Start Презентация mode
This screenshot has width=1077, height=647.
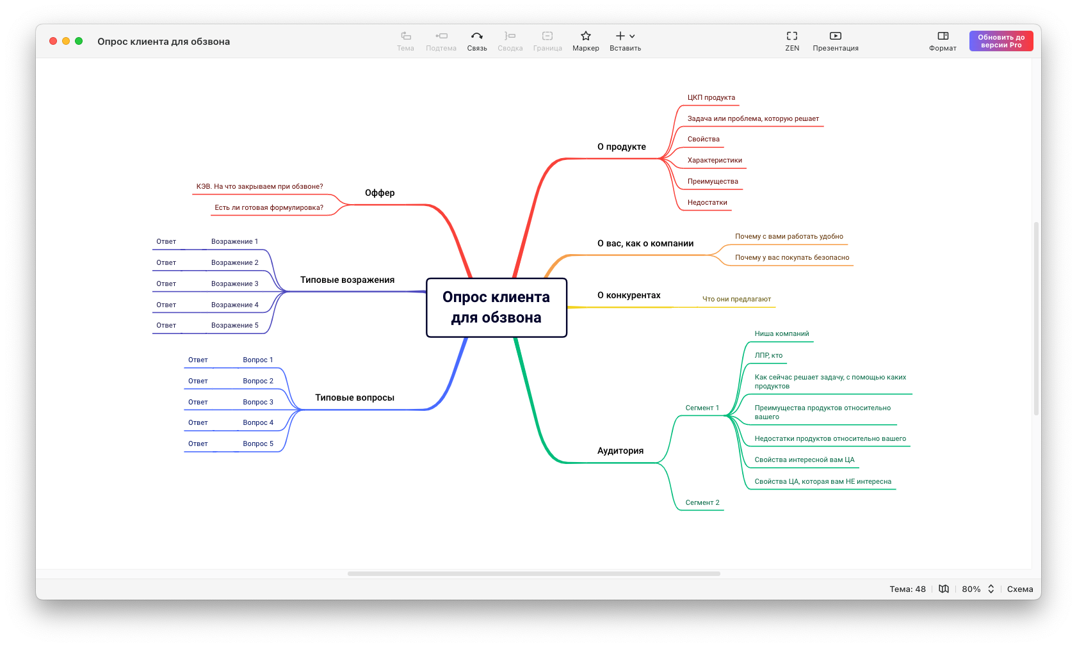pyautogui.click(x=835, y=36)
